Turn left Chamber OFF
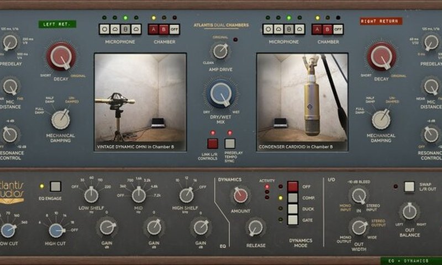442x265 pixels. pos(174,29)
